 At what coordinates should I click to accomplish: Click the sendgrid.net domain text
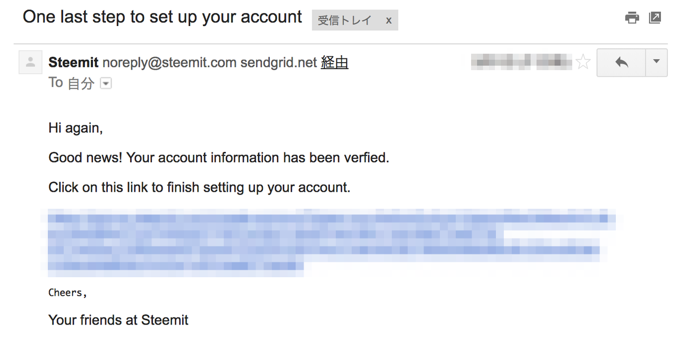point(278,63)
